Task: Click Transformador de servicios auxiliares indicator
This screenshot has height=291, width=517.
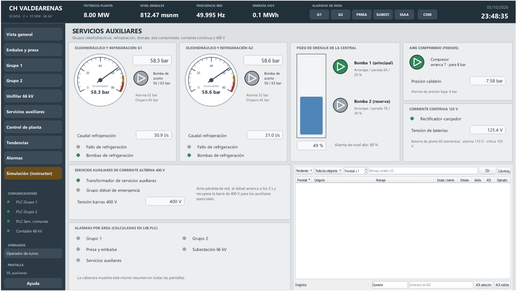Action: 78,180
